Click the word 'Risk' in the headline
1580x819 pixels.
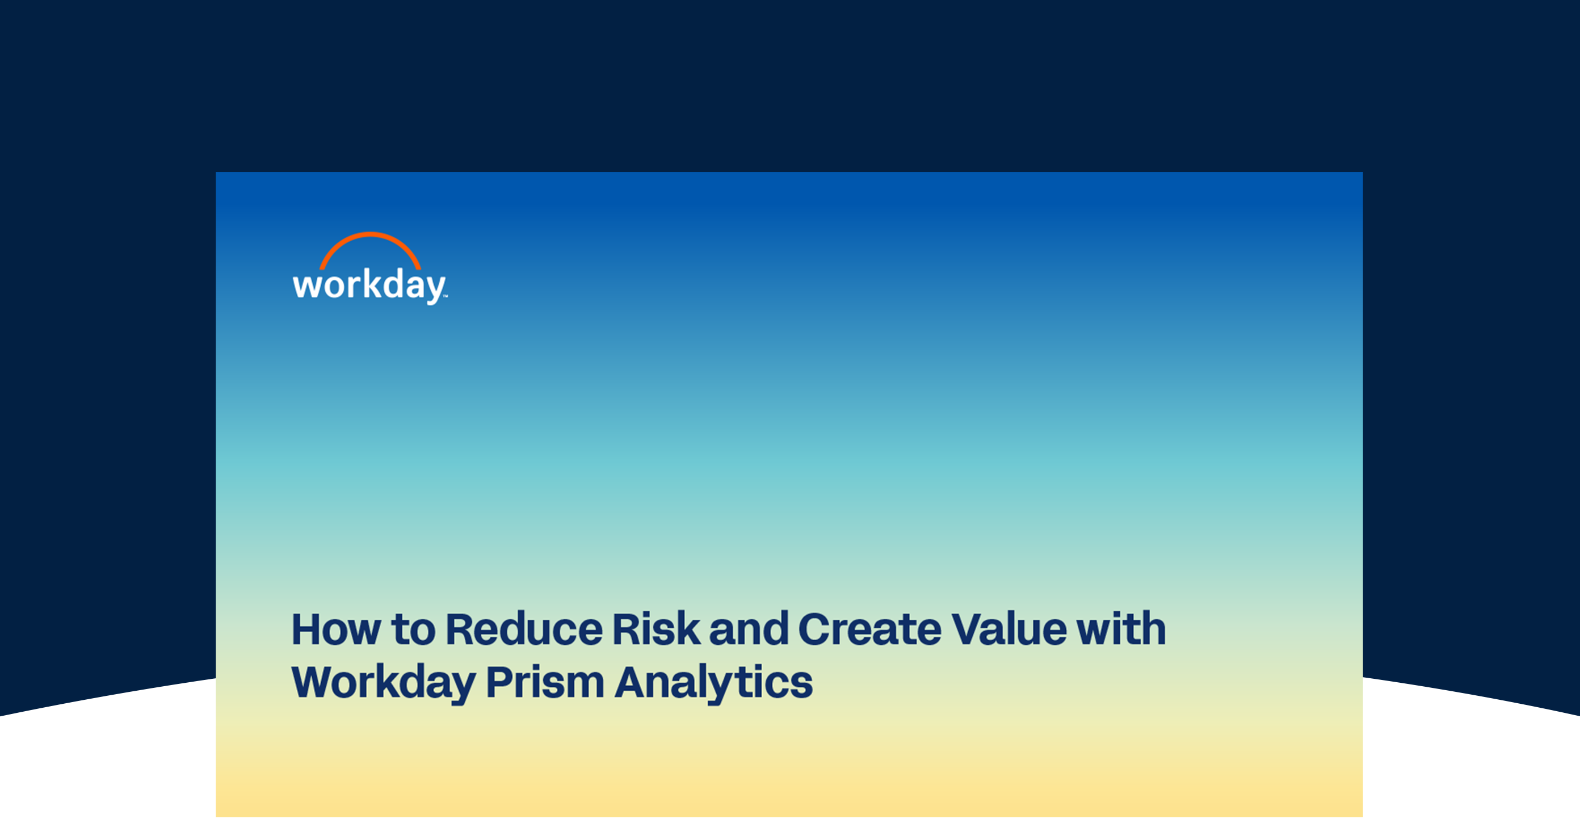655,629
